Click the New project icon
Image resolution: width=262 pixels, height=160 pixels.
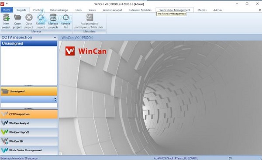tap(7, 17)
